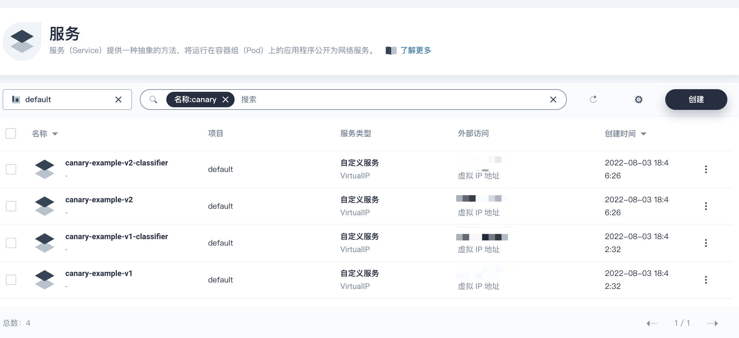The image size is (739, 338).
Task: Click the 服务类型 column header
Action: pos(356,133)
